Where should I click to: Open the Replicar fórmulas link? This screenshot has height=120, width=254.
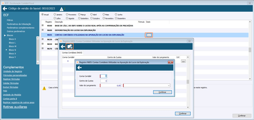pos(11,79)
